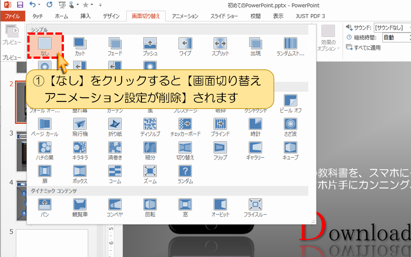Select the チェッカーボード transition

click(185, 127)
